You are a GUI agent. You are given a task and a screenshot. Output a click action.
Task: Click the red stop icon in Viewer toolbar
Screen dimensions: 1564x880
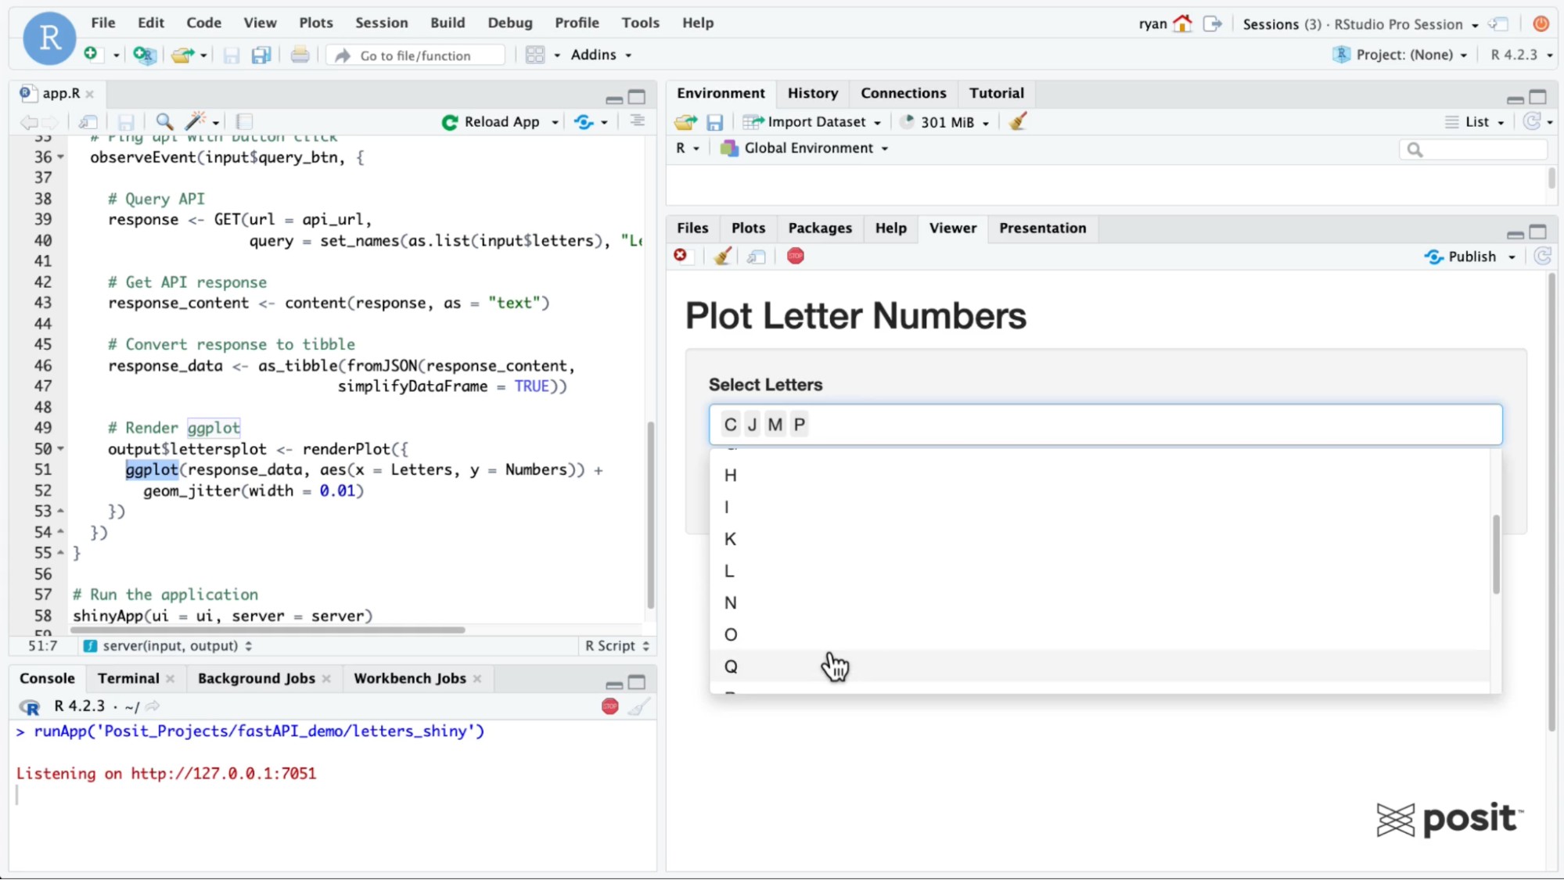click(795, 257)
